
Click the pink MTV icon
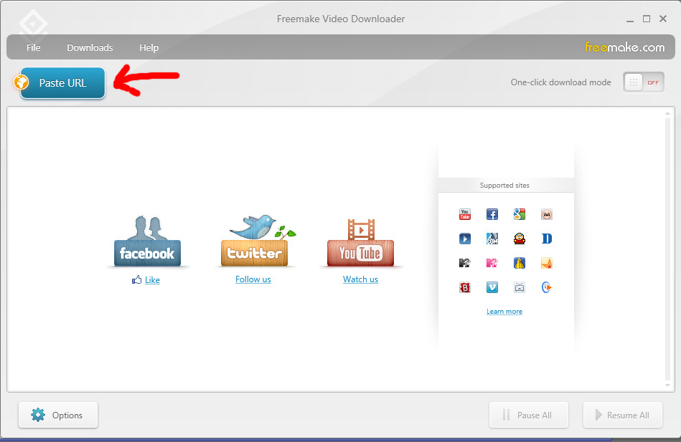pos(492,263)
